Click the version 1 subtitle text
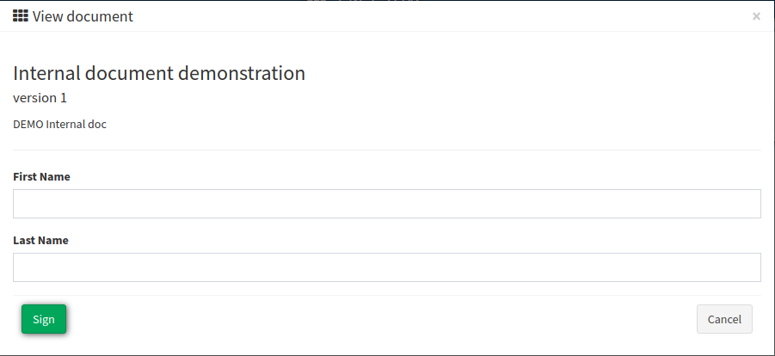The image size is (775, 356). (40, 98)
